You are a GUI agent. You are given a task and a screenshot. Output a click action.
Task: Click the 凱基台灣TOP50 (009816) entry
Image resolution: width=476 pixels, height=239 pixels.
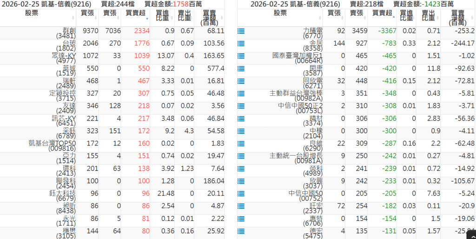[x=52, y=145]
